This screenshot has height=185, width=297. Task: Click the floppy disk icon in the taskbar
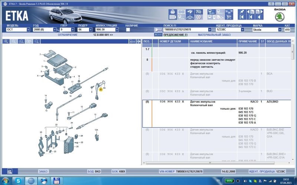tap(56, 181)
